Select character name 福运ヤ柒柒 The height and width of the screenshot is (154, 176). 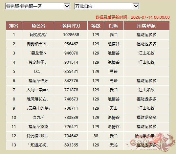tap(38, 127)
